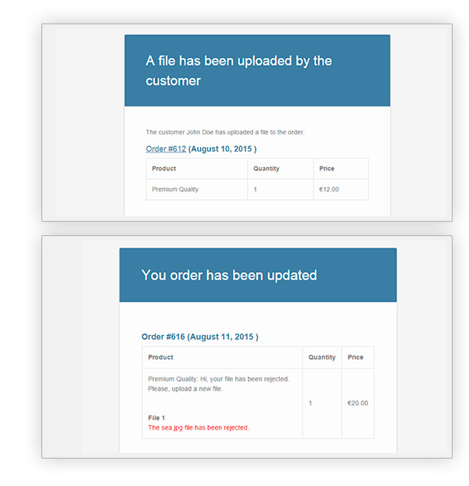Click the 'Please, upload a new file' message
This screenshot has width=469, height=486.
pos(185,388)
